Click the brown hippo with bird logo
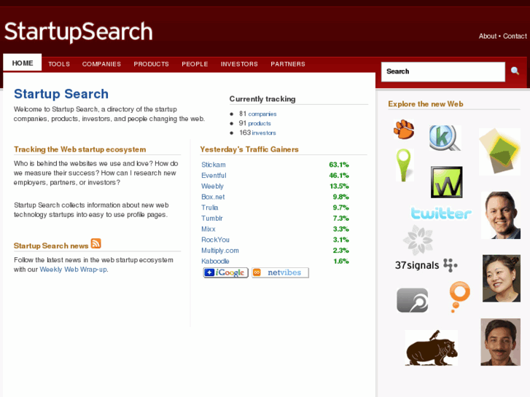The image size is (530, 397). point(432,348)
